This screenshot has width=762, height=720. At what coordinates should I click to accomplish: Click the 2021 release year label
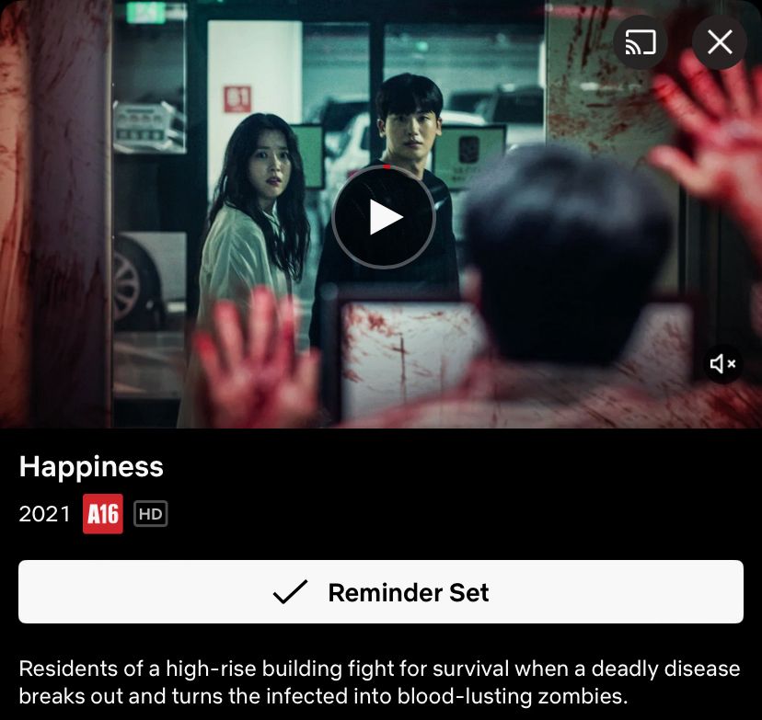coord(45,514)
